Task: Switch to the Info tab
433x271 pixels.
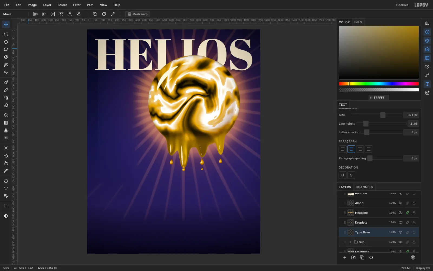Action: pyautogui.click(x=358, y=22)
